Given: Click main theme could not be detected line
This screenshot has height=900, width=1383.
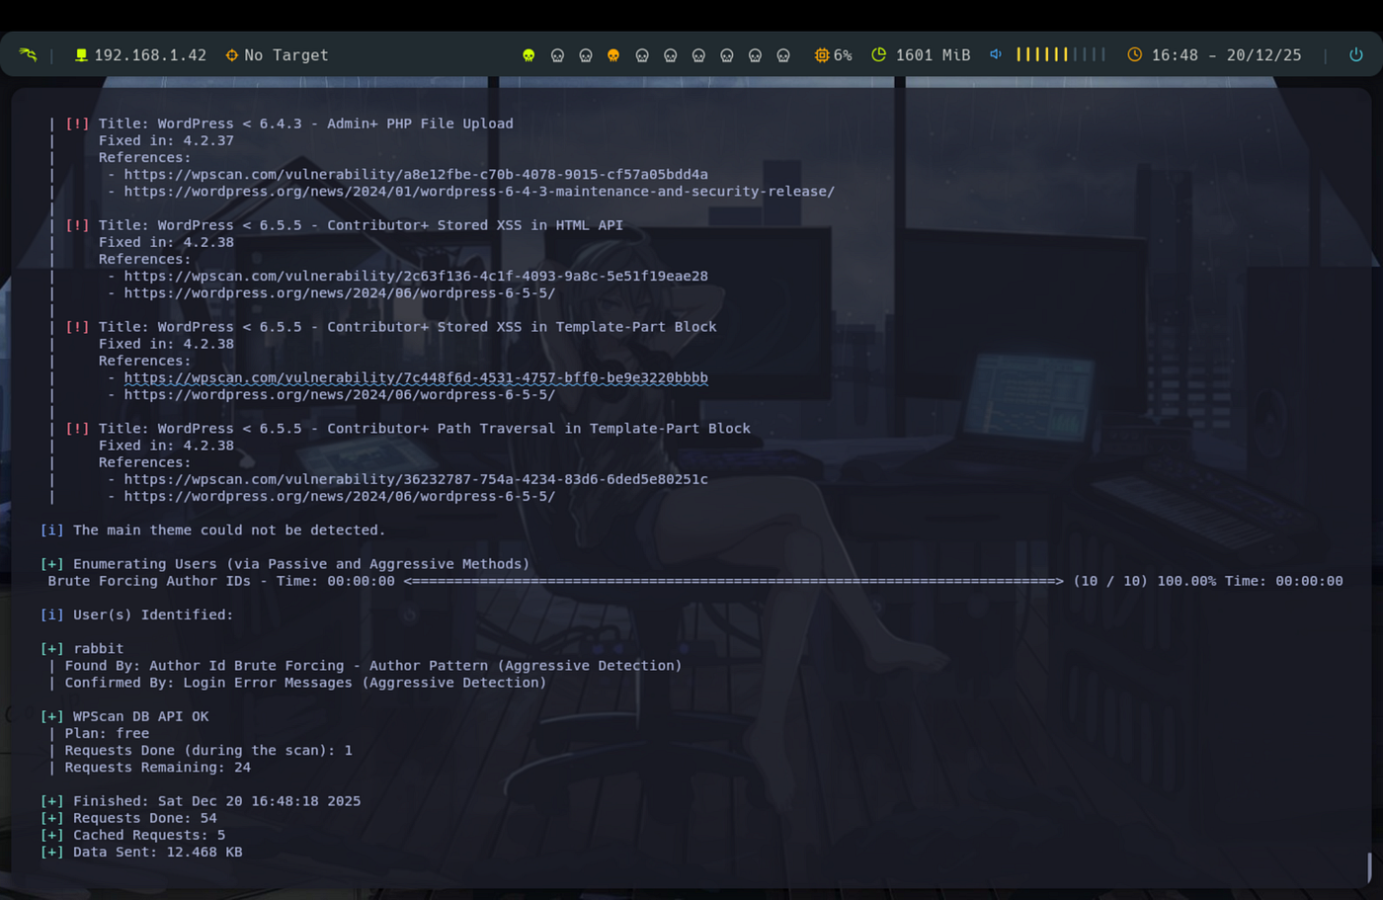Looking at the screenshot, I should (212, 531).
